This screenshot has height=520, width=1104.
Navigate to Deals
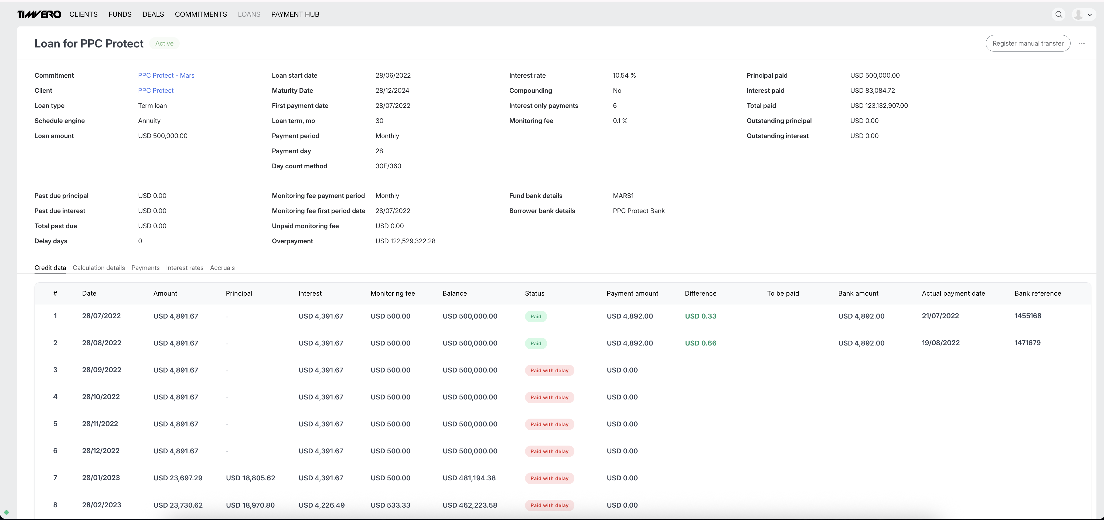coord(153,15)
